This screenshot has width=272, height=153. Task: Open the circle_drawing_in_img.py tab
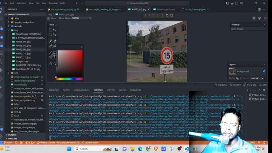point(64,9)
